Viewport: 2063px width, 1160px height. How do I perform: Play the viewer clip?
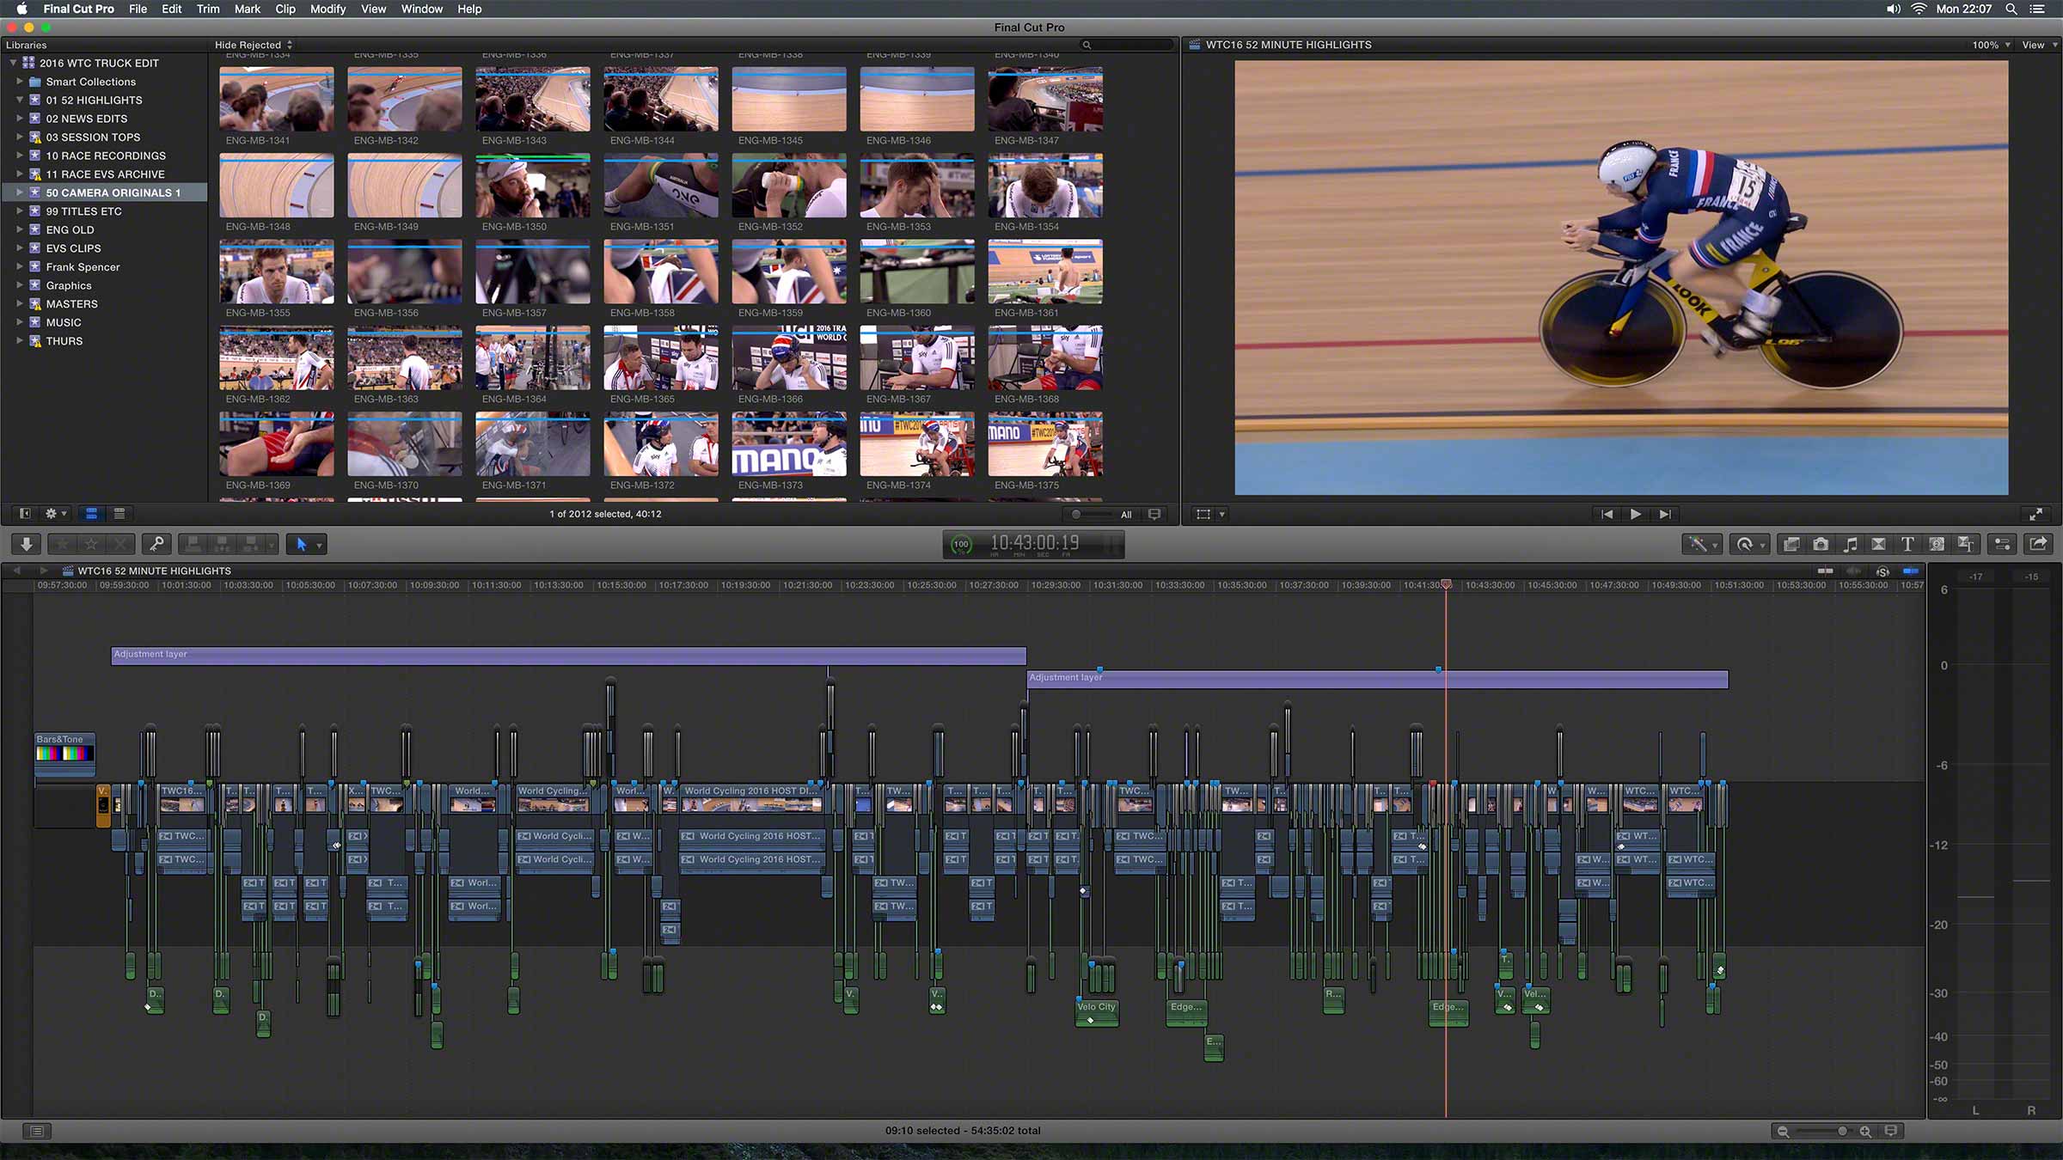click(1636, 514)
